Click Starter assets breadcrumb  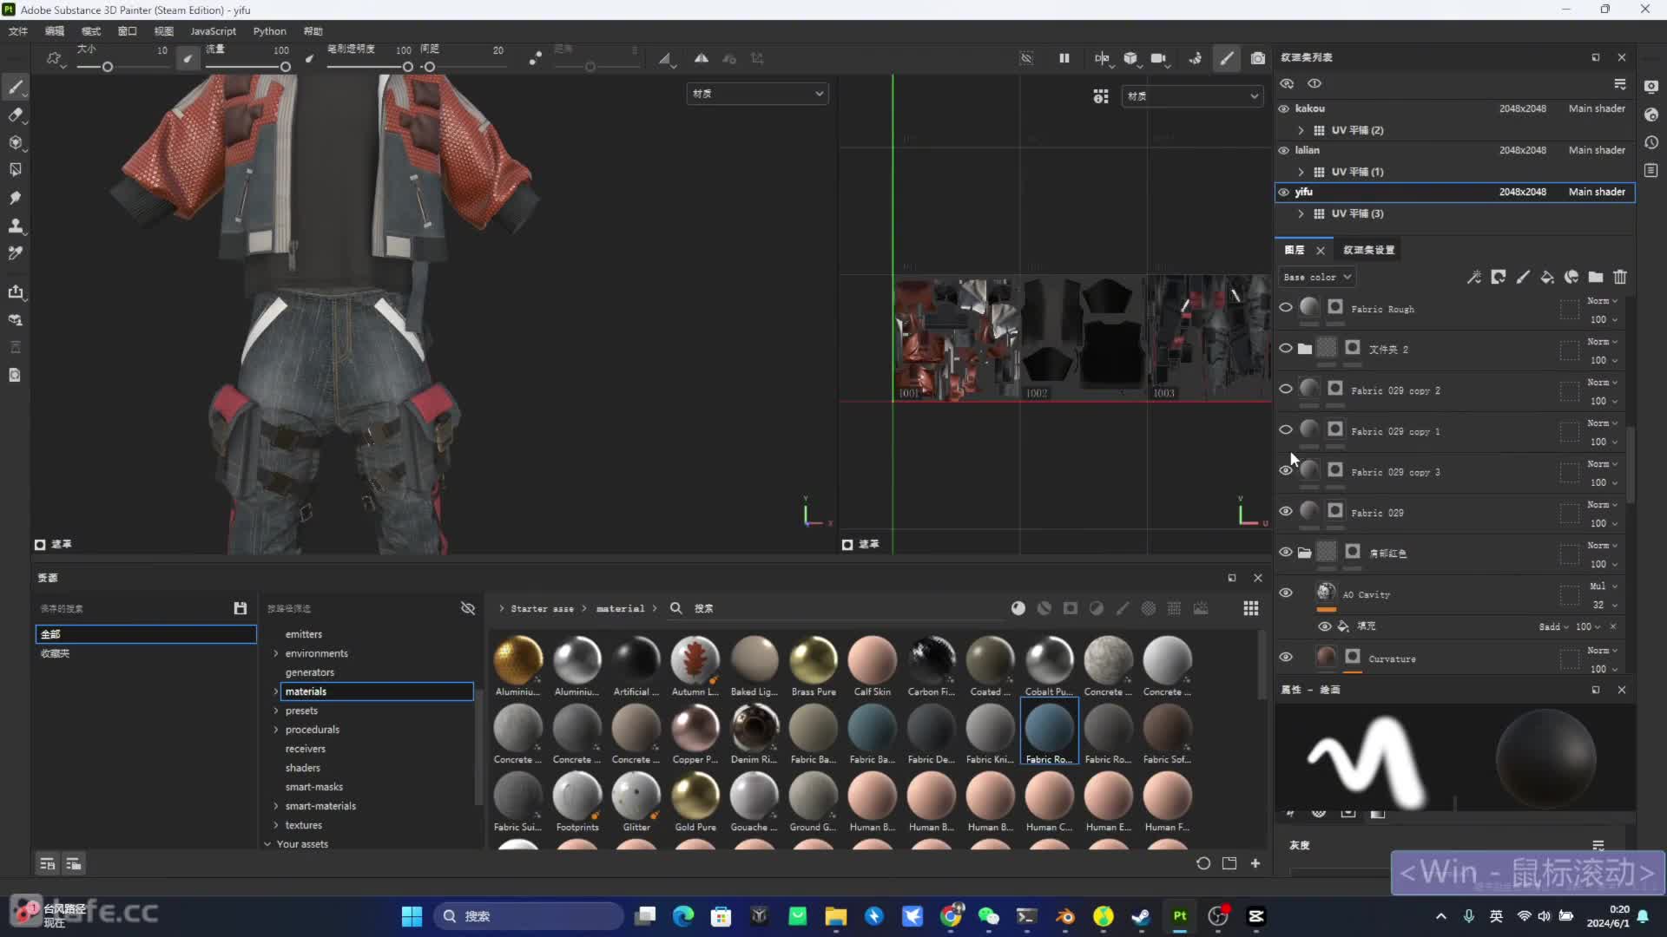click(x=542, y=608)
